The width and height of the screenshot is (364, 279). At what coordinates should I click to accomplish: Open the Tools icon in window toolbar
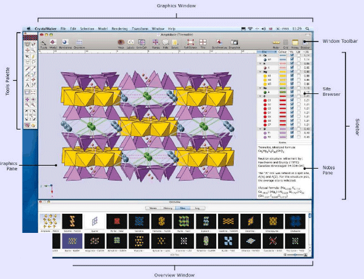point(43,43)
